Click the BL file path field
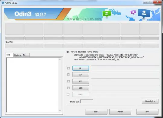Screen dimensions: 163x118 tap(125, 68)
